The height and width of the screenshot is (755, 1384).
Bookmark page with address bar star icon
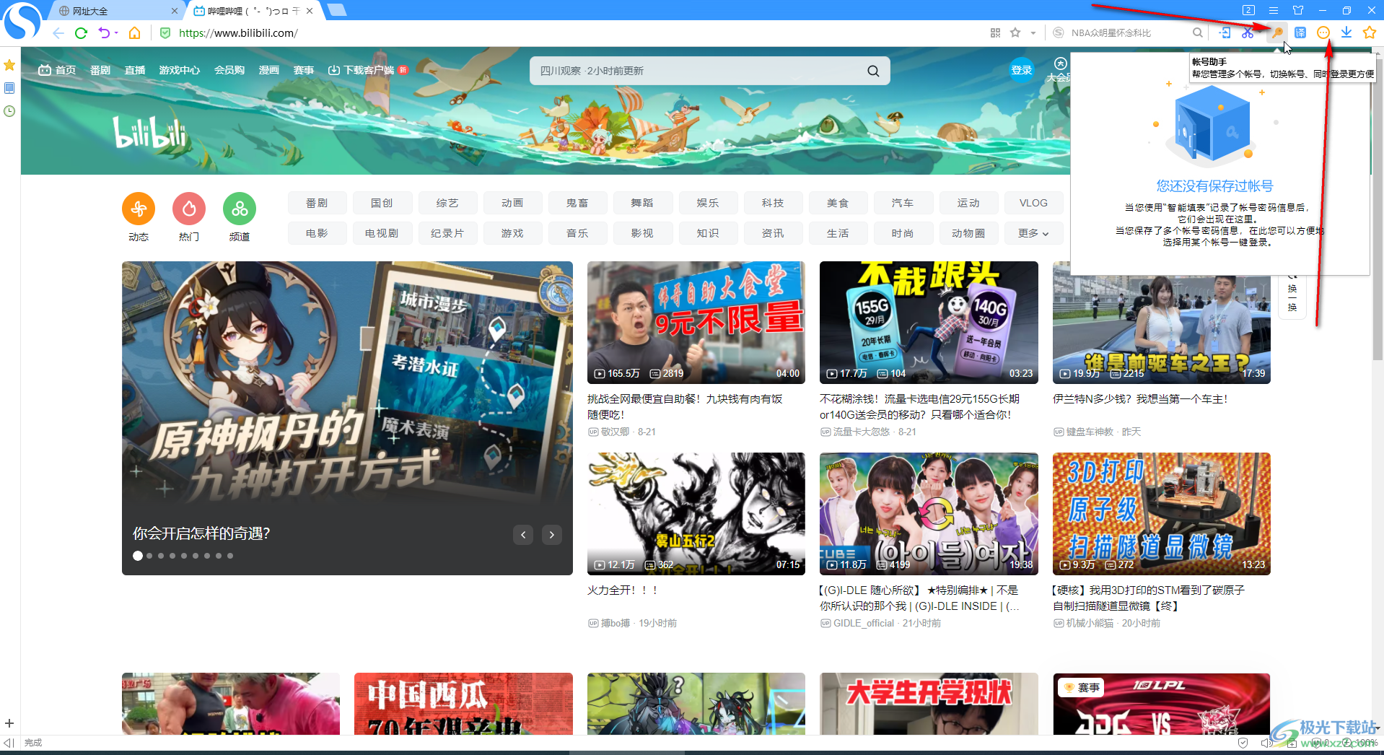pos(1015,32)
